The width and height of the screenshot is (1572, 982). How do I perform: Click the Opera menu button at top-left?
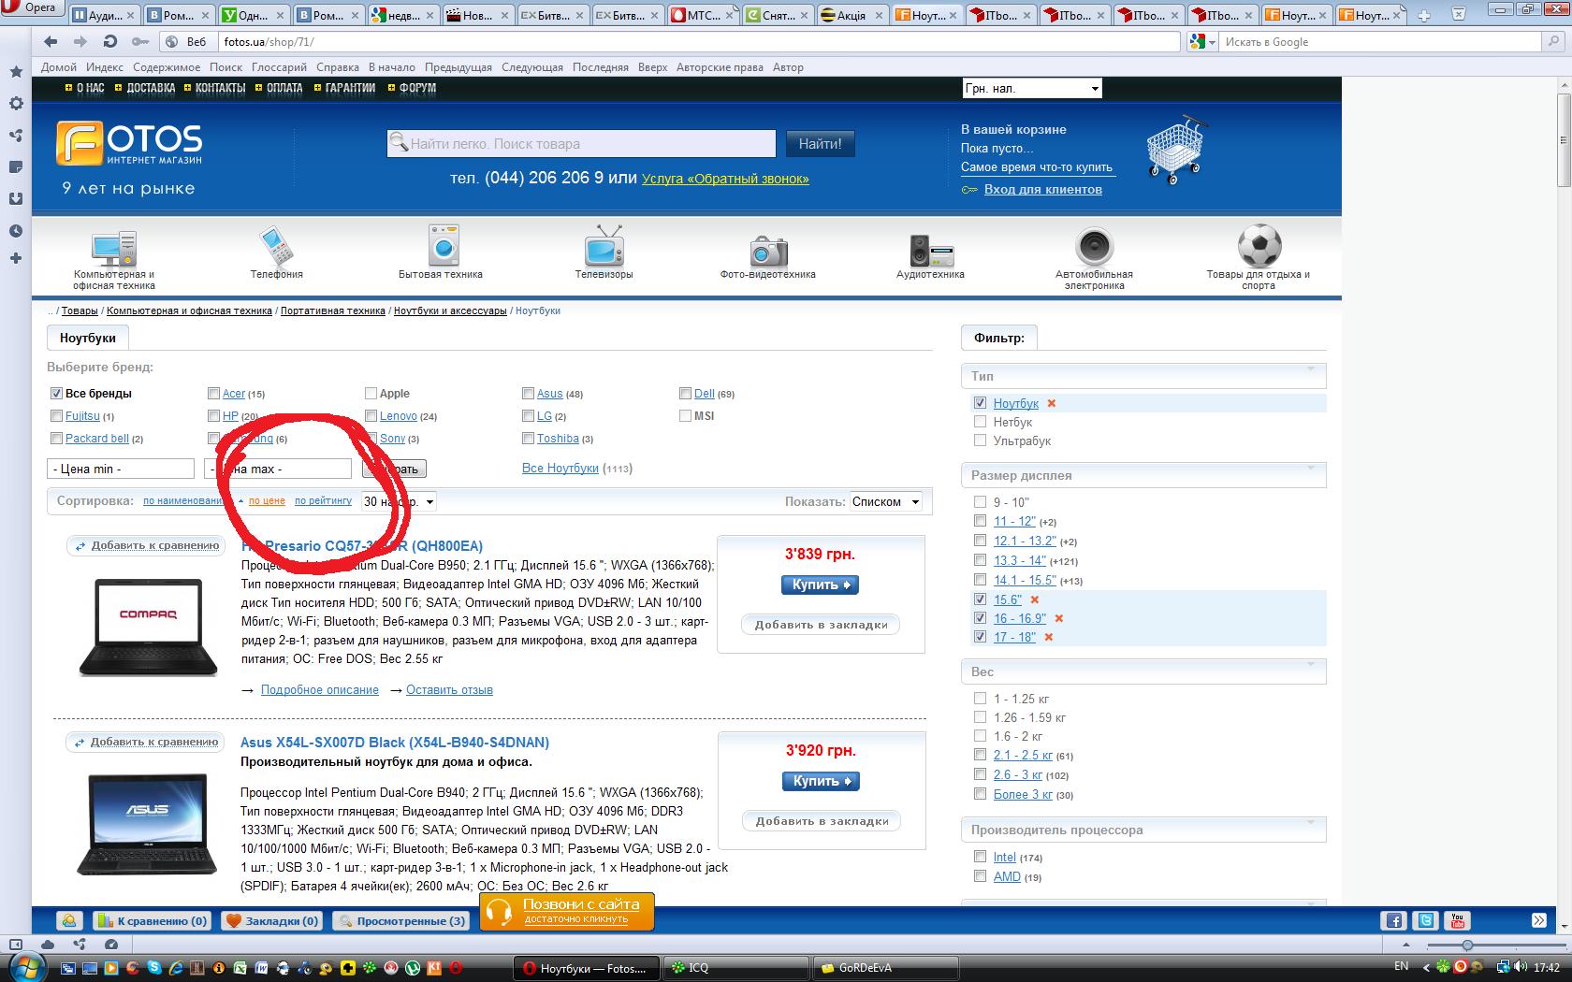(31, 7)
